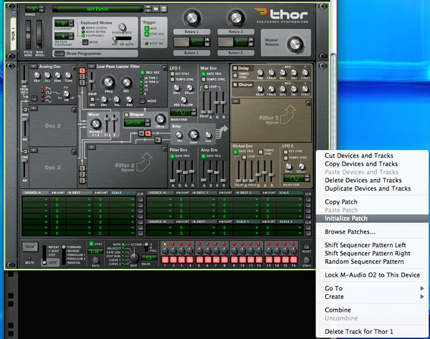Adjust the Master Volume knob
This screenshot has height=339, width=430.
click(295, 44)
